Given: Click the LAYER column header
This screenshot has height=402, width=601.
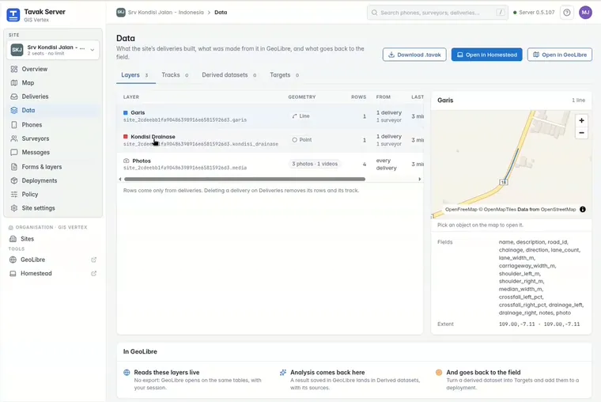Looking at the screenshot, I should [131, 97].
